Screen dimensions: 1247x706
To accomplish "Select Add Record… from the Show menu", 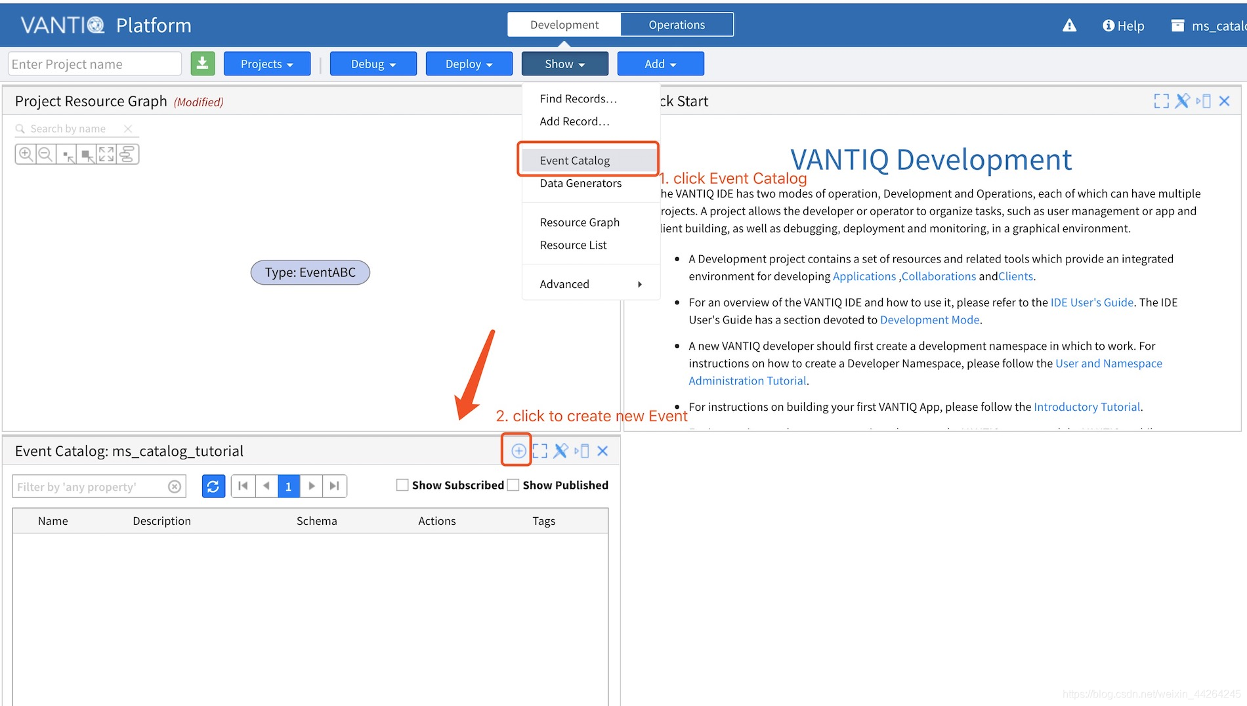I will [591, 121].
